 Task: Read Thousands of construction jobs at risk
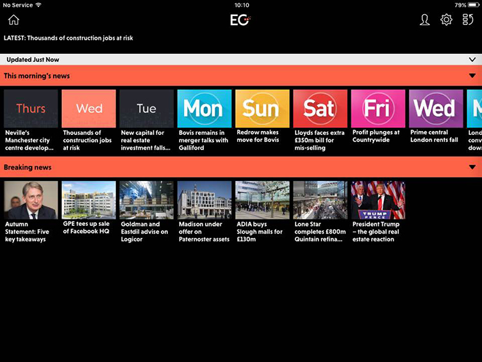point(87,140)
